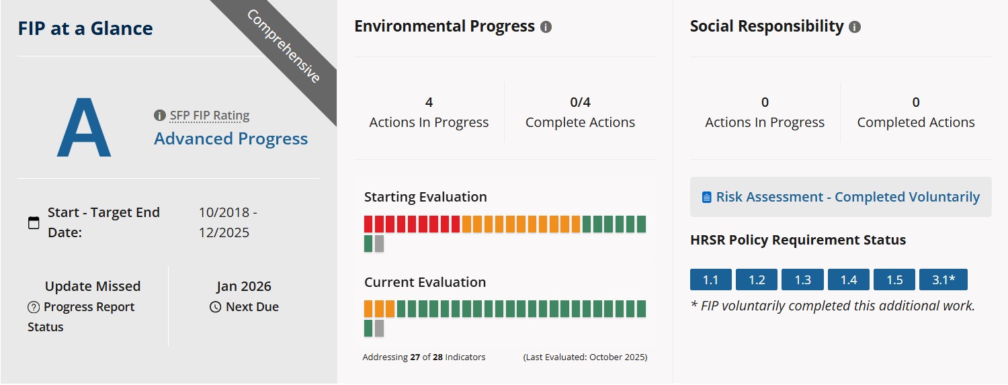Click calendar icon beside Start - Target End Date

pos(34,222)
